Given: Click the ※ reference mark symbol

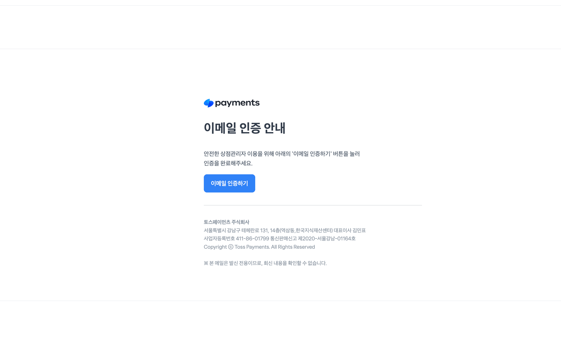Looking at the screenshot, I should 206,263.
